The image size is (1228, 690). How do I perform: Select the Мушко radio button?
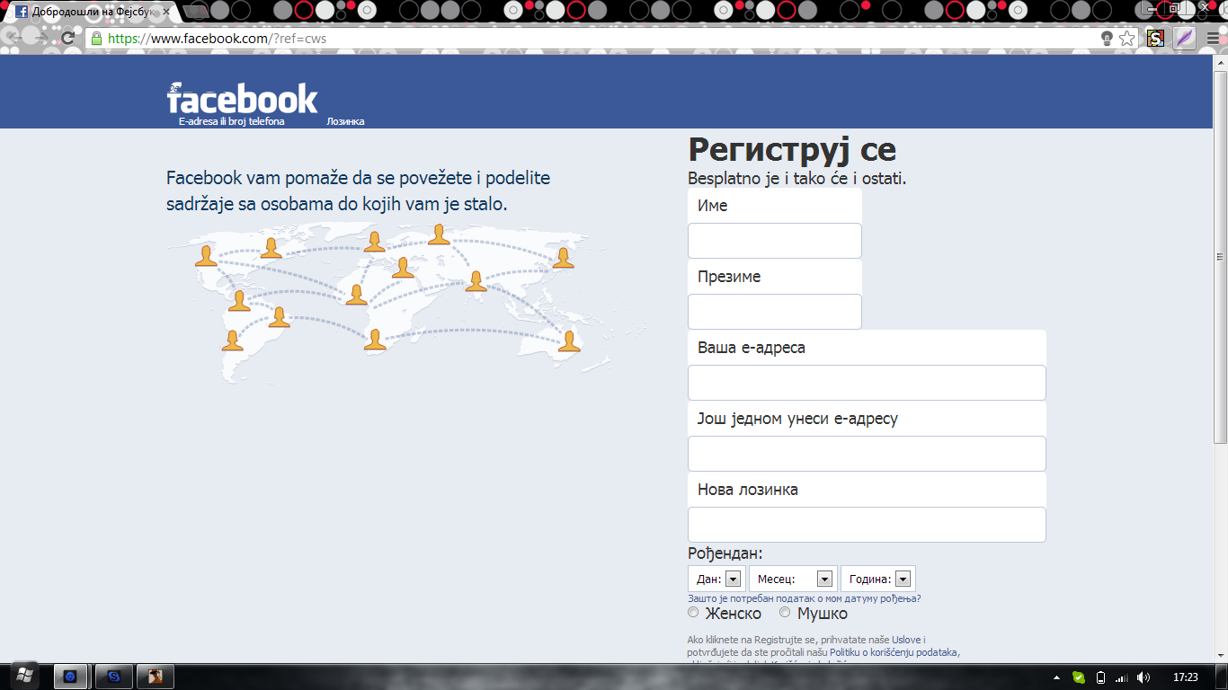[x=785, y=613]
